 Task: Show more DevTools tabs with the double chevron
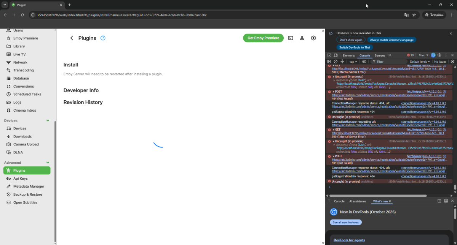[x=390, y=55]
